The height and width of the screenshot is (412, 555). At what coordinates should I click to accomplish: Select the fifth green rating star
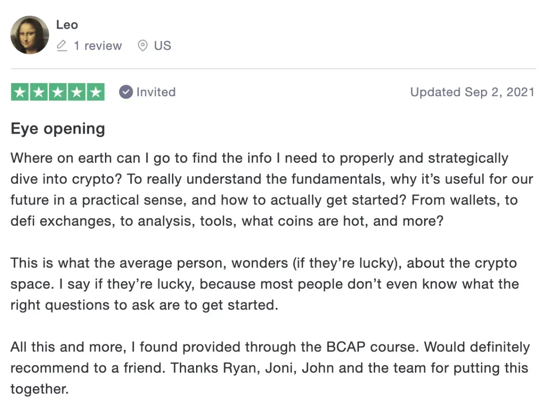coord(96,92)
